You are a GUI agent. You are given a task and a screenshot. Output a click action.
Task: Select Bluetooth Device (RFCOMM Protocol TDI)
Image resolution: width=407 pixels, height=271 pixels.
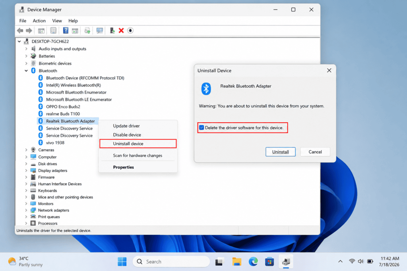click(x=85, y=78)
